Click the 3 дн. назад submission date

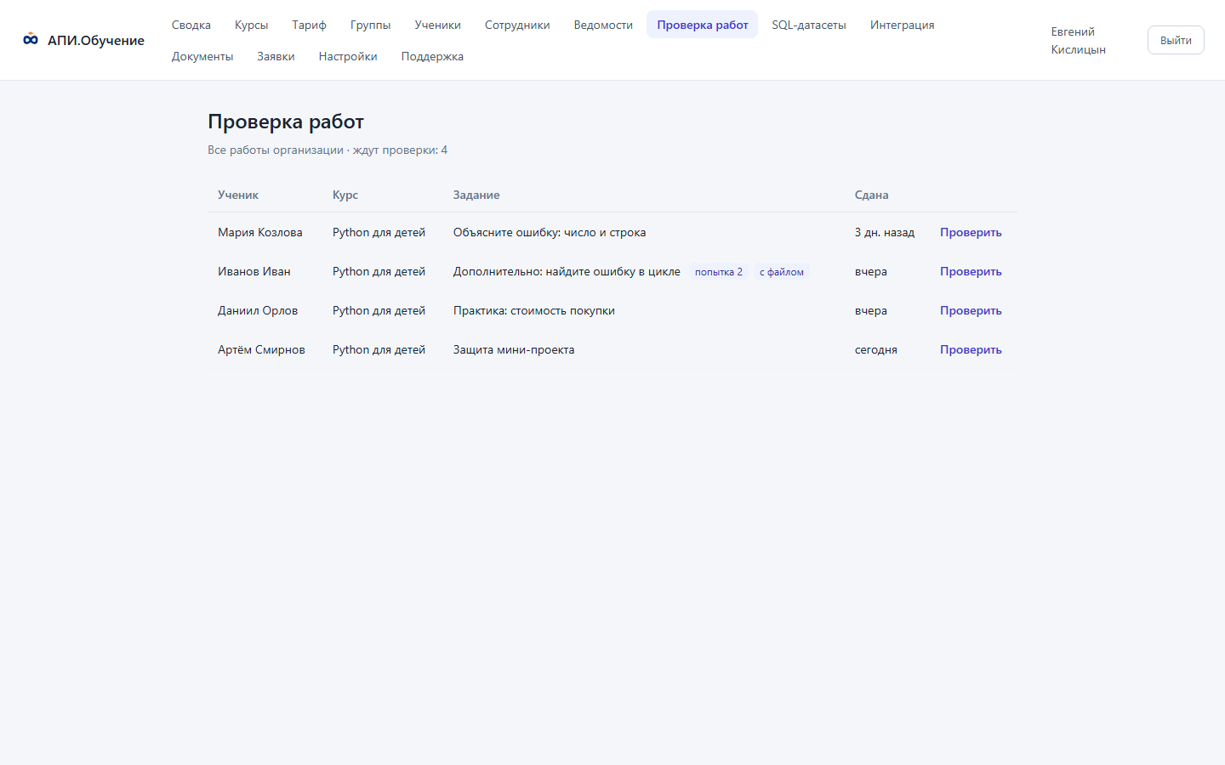(885, 232)
